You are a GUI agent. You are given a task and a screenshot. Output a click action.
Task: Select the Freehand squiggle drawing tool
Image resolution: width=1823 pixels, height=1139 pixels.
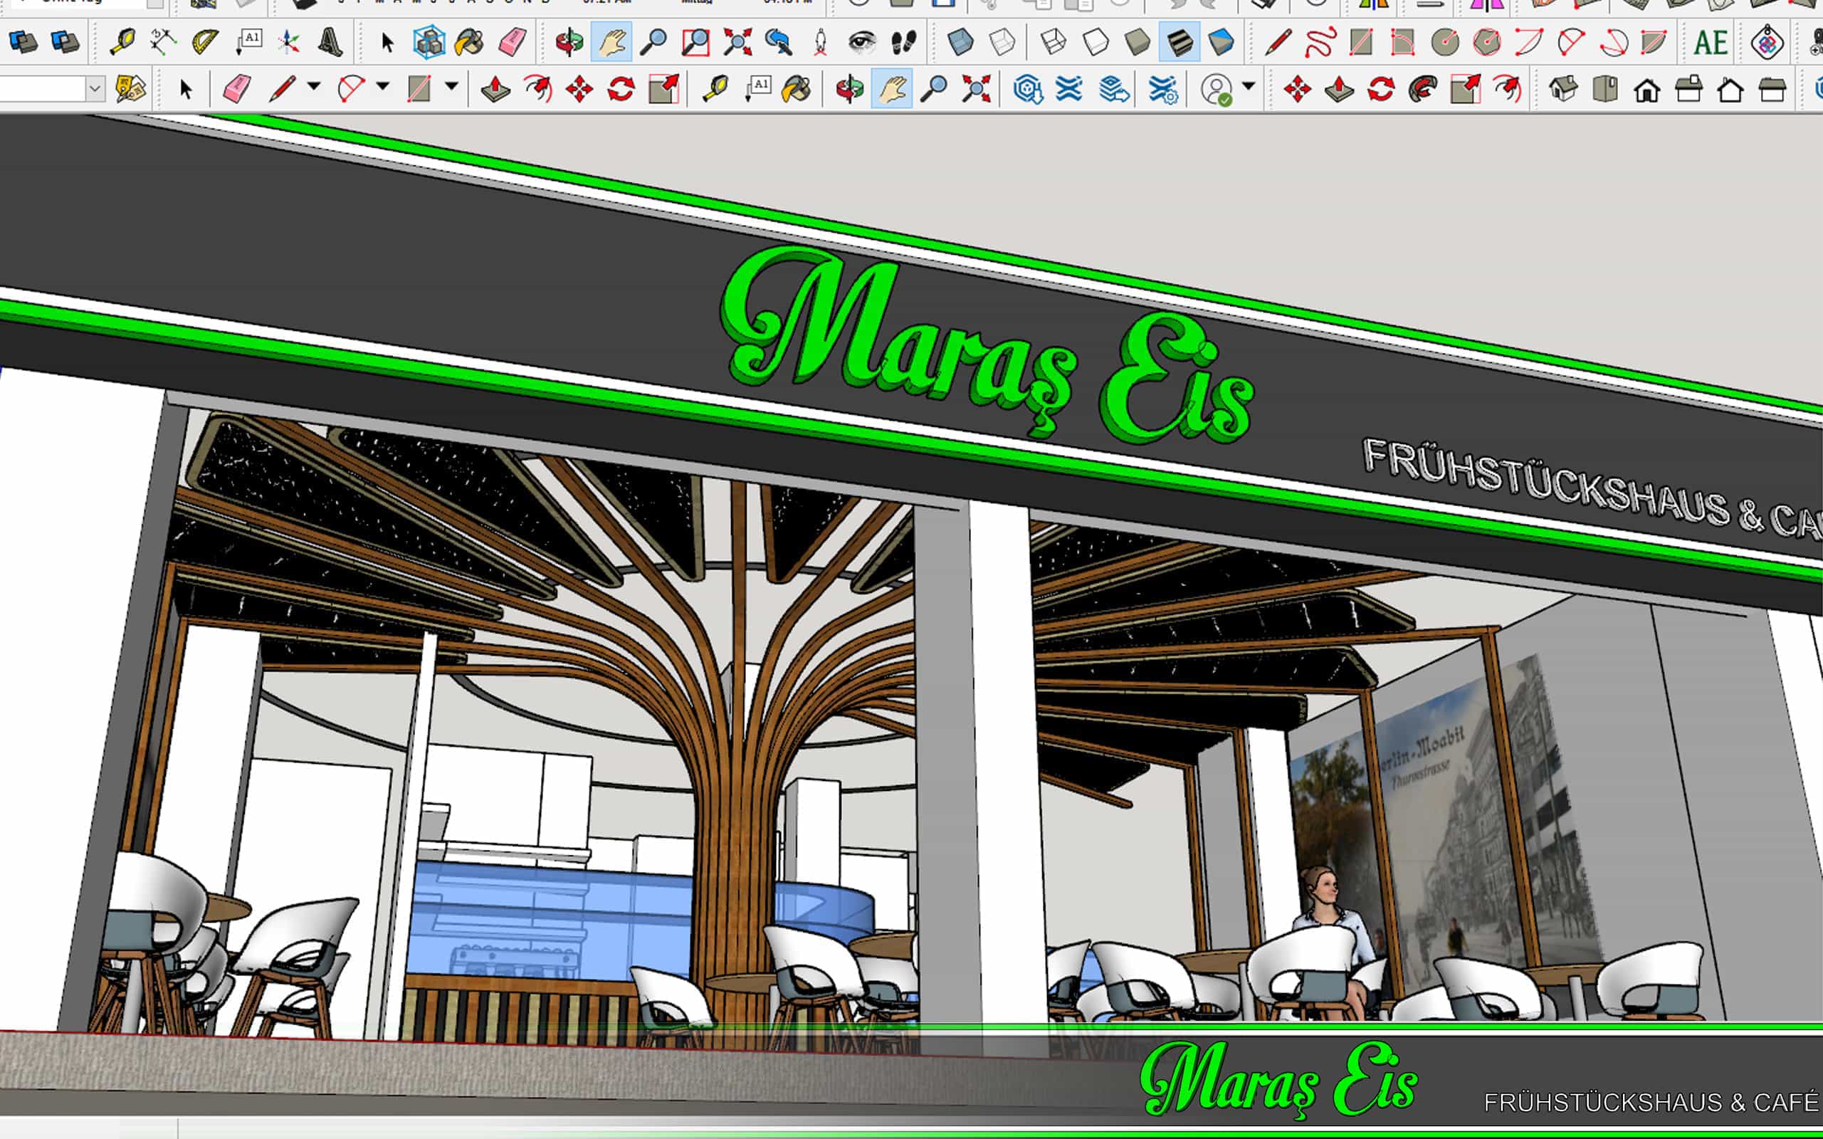(1320, 41)
